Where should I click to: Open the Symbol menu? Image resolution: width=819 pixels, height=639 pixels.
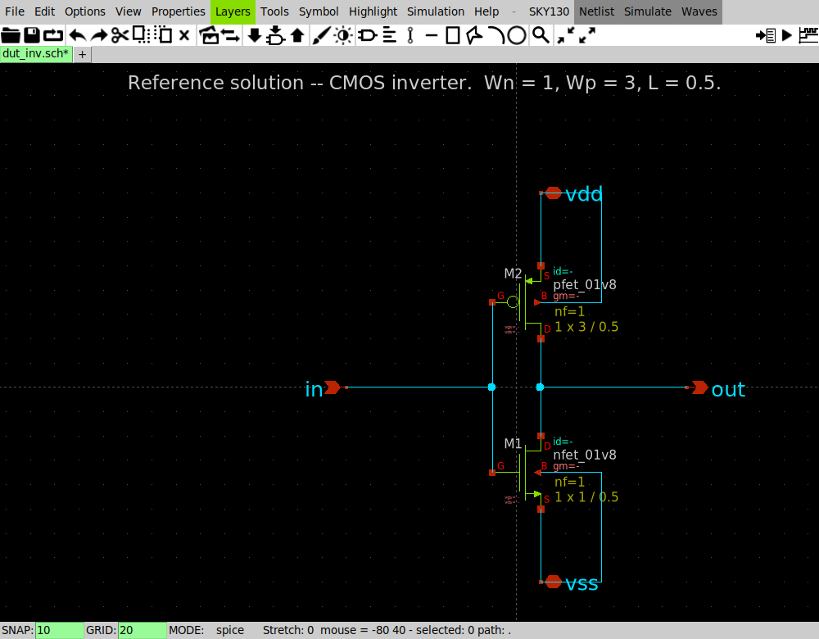click(x=319, y=11)
